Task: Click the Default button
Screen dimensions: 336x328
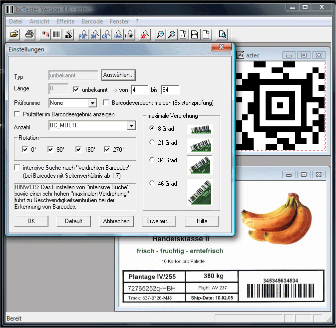Action: point(73,221)
